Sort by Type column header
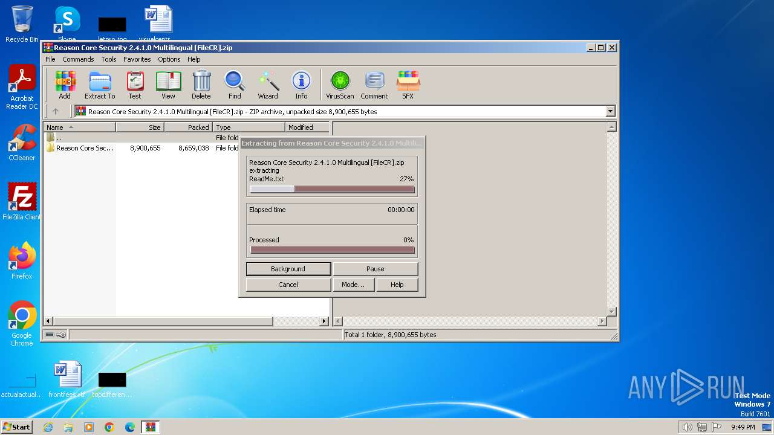774x435 pixels. 249,127
